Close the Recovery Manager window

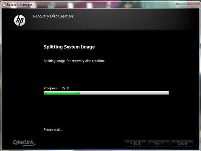(194, 4)
